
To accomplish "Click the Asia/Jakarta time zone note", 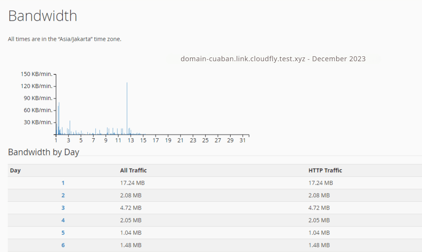I will point(64,39).
